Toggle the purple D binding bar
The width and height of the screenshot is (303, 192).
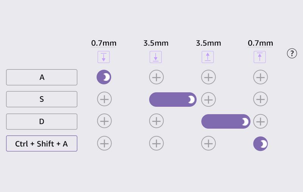tap(225, 122)
